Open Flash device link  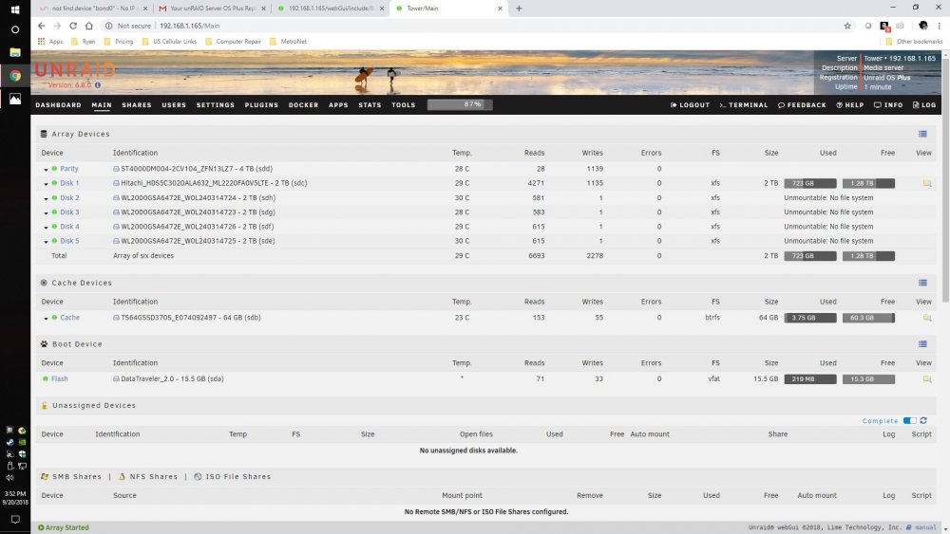59,378
